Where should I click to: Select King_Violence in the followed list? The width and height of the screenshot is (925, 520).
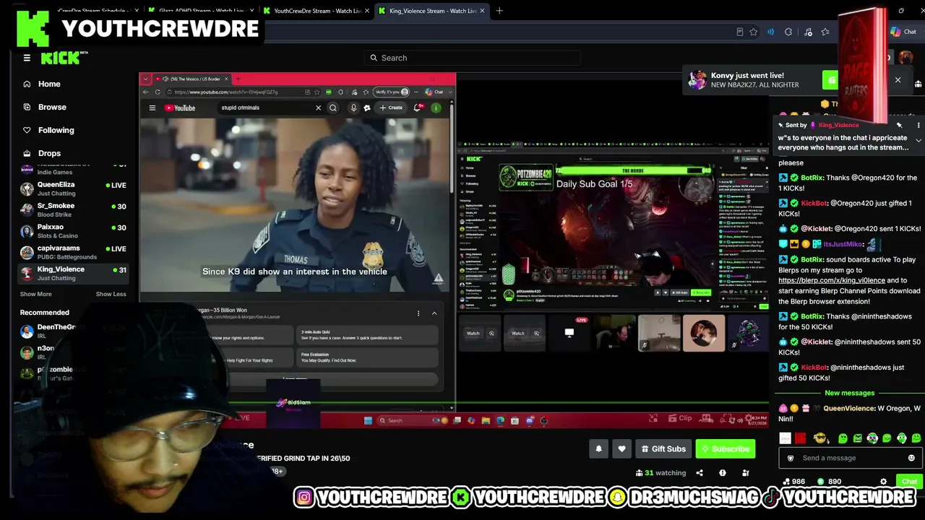72,273
